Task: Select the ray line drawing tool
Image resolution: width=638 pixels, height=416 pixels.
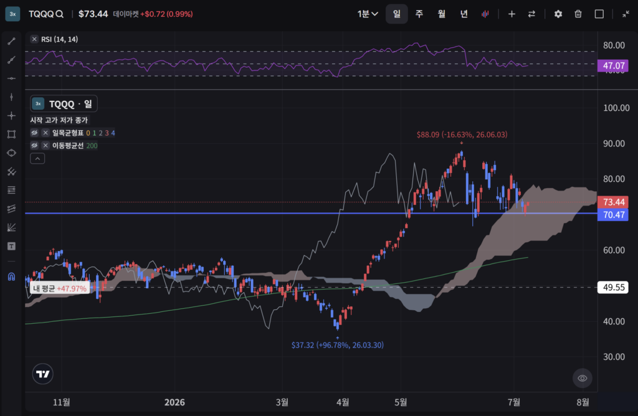Action: pyautogui.click(x=11, y=60)
